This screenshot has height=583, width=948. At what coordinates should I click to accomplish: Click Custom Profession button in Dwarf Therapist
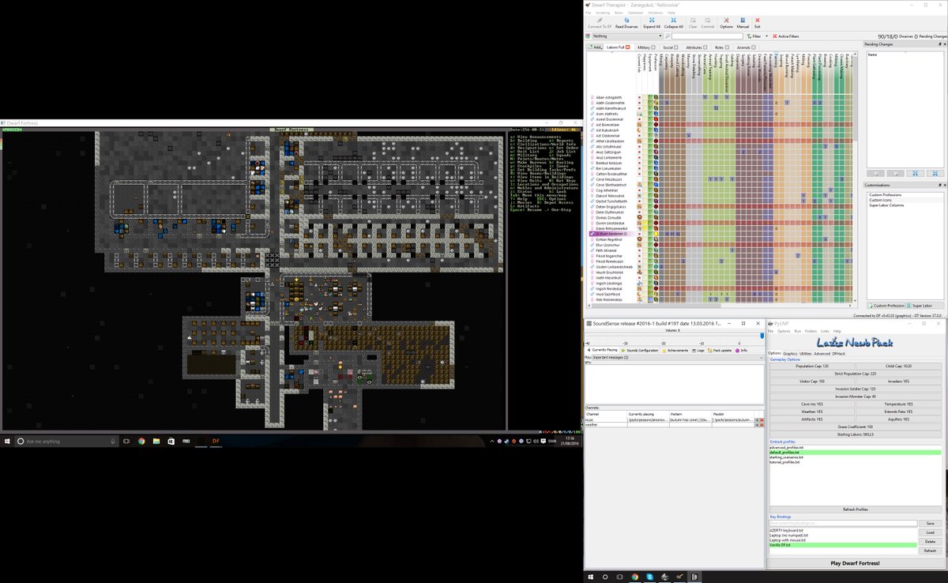(x=886, y=305)
